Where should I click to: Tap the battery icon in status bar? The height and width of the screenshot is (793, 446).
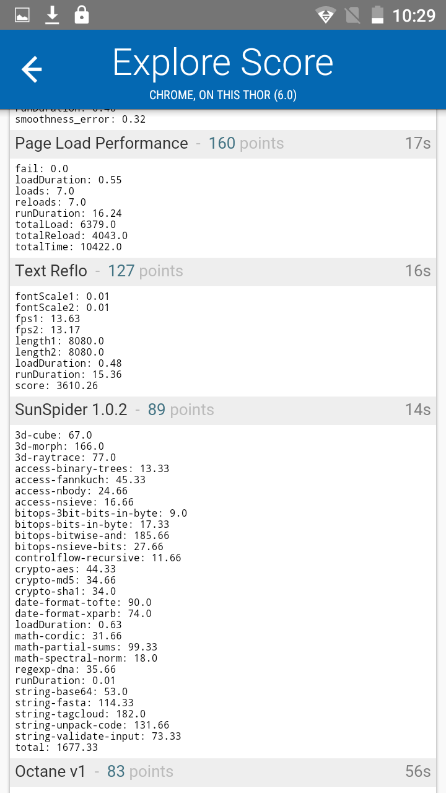377,15
